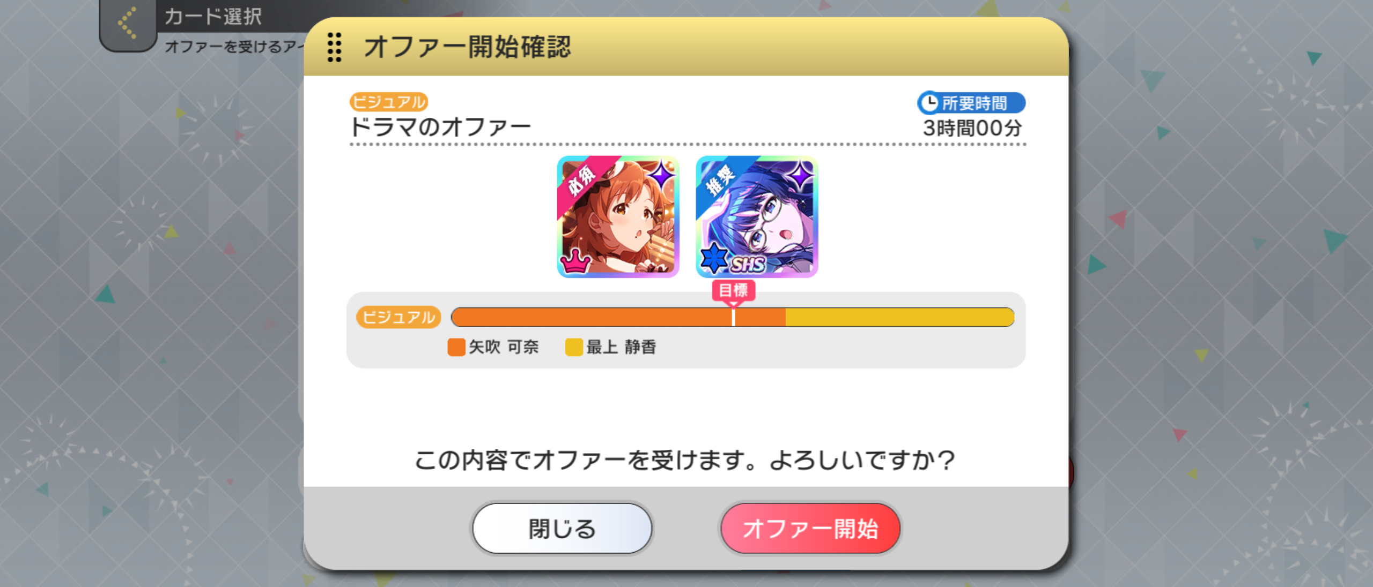Click the orange 矢吹 可奈 legend swatch
Viewport: 1373px width, 587px height.
456,347
